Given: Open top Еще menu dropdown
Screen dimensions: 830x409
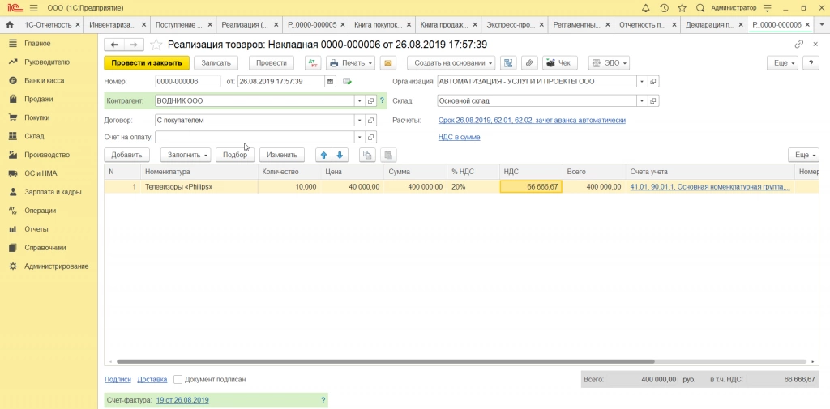Looking at the screenshot, I should [783, 63].
